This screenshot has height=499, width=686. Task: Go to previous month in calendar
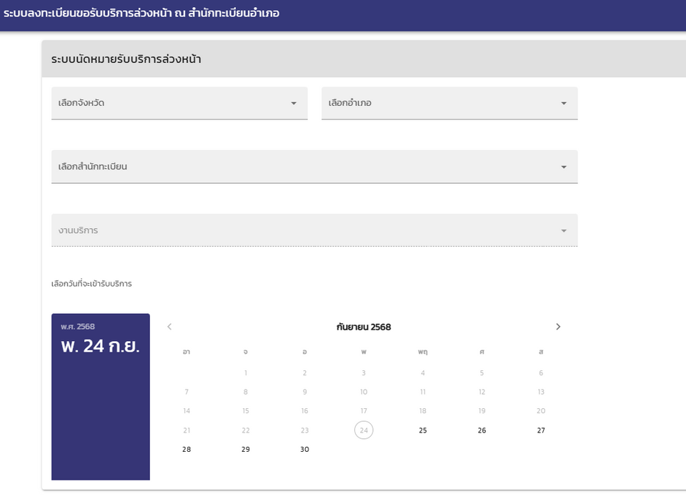pos(169,327)
